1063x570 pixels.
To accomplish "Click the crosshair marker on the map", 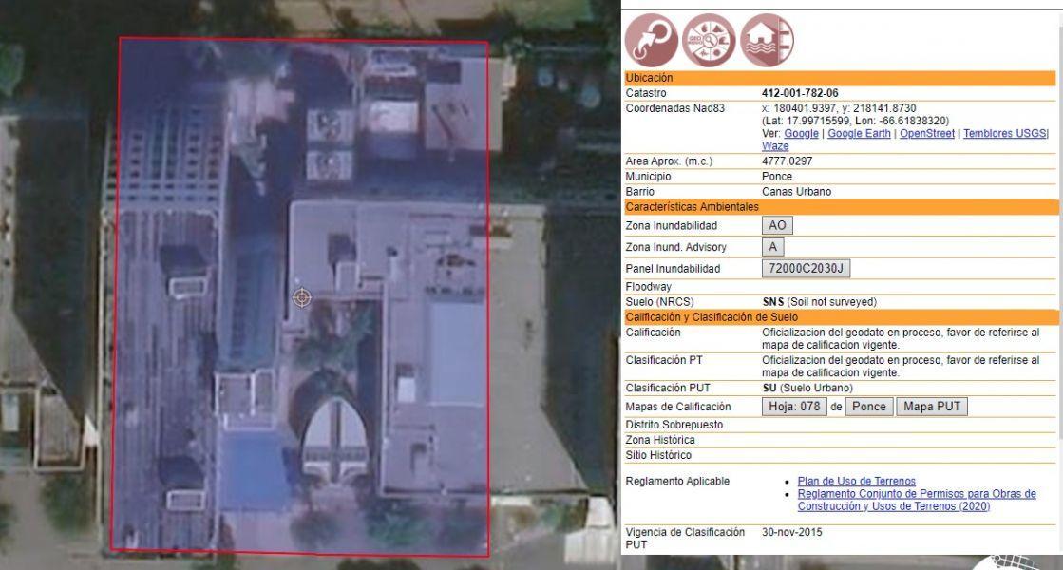I will click(x=302, y=296).
